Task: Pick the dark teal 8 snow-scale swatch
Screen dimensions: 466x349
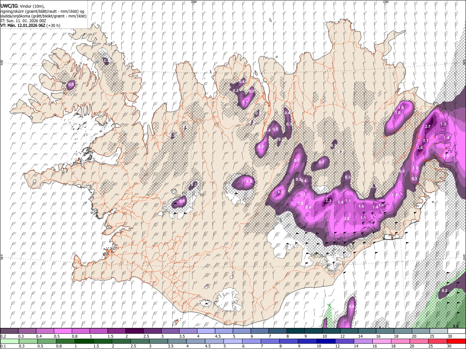Action: [296, 331]
